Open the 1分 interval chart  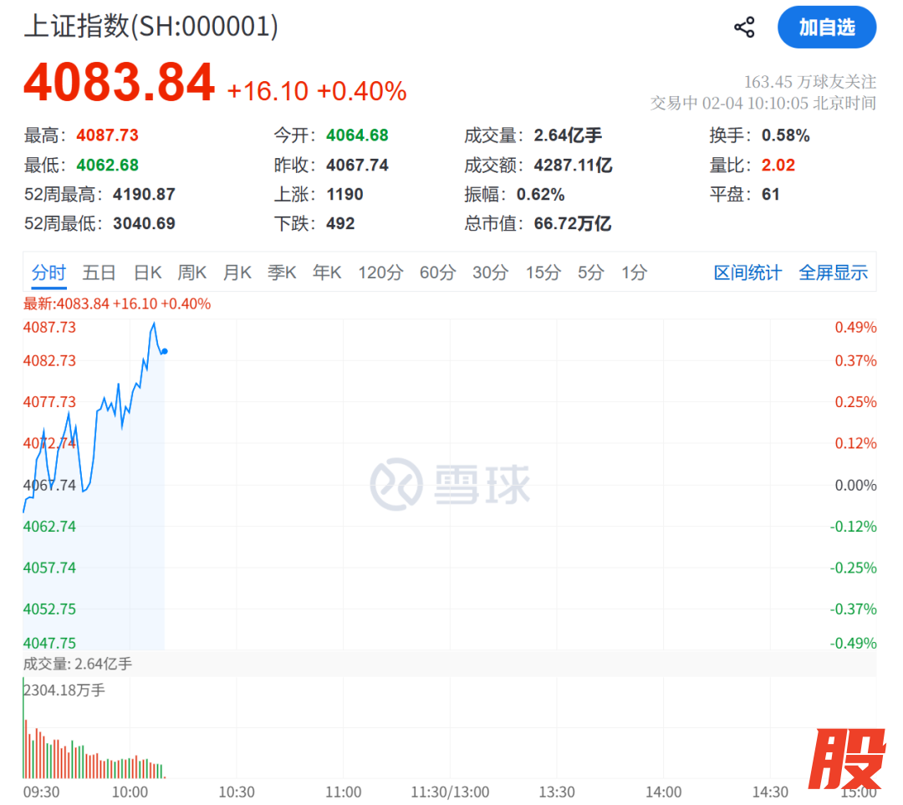634,273
